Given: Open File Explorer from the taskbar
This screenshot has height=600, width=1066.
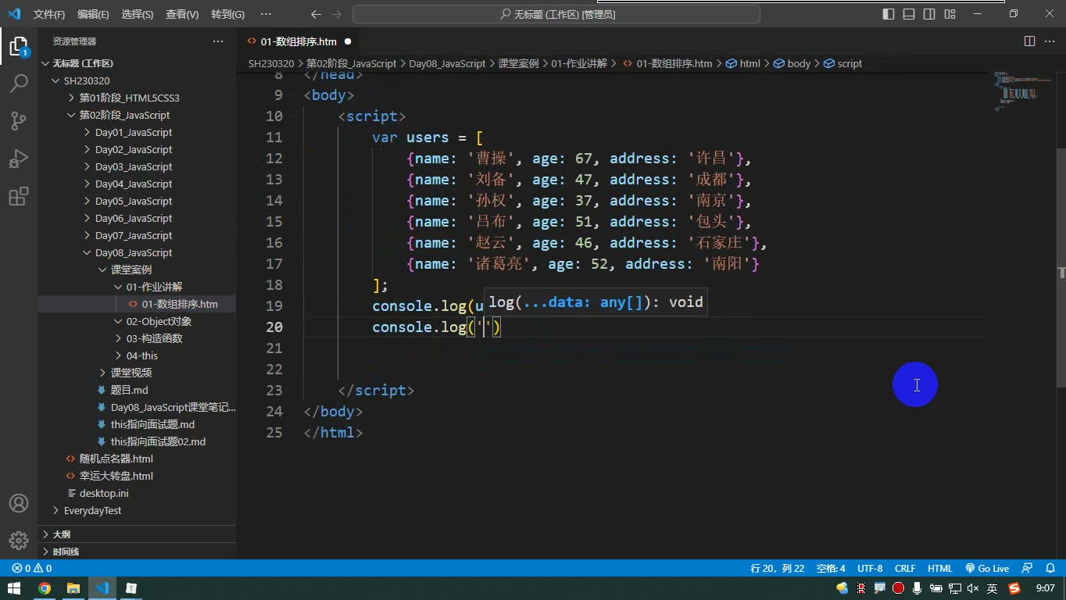Looking at the screenshot, I should [73, 588].
